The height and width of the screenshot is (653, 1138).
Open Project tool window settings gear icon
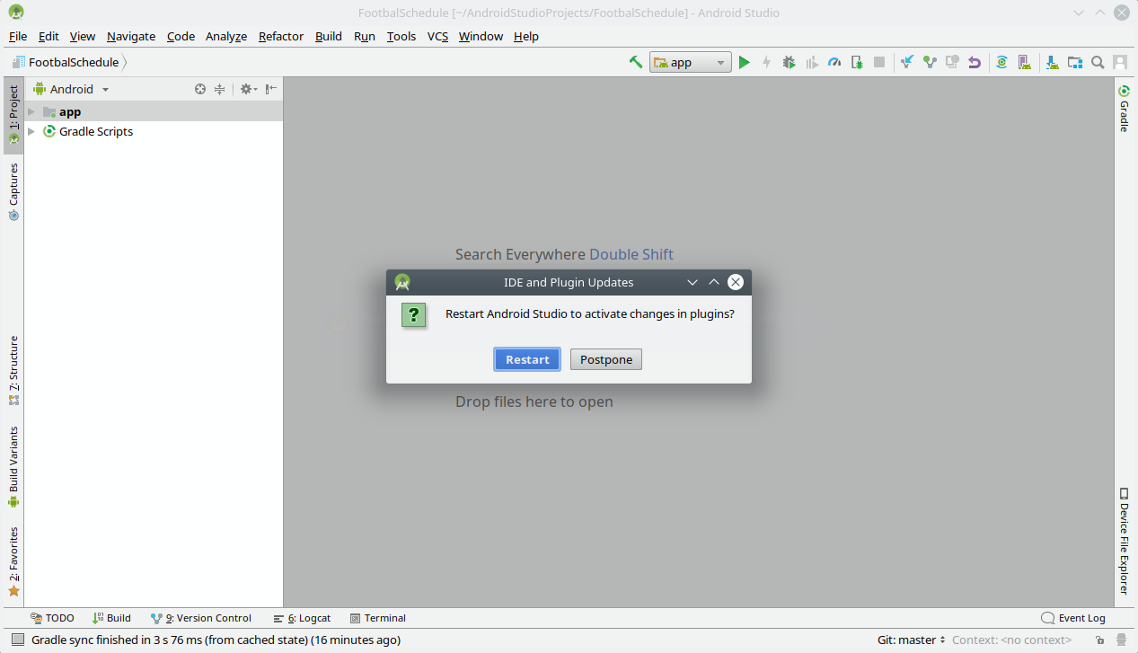pyautogui.click(x=247, y=89)
